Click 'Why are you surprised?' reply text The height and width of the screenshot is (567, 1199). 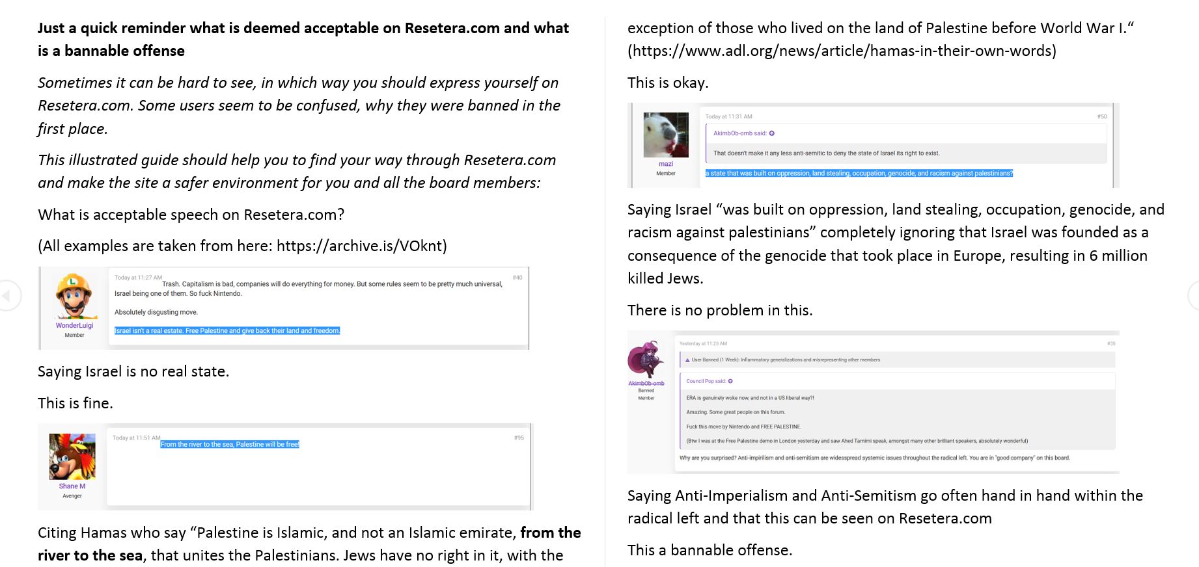pos(874,458)
